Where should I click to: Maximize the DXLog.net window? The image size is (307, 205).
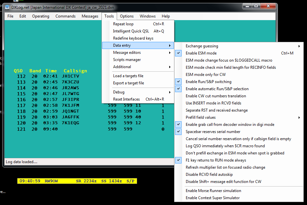[256, 6]
